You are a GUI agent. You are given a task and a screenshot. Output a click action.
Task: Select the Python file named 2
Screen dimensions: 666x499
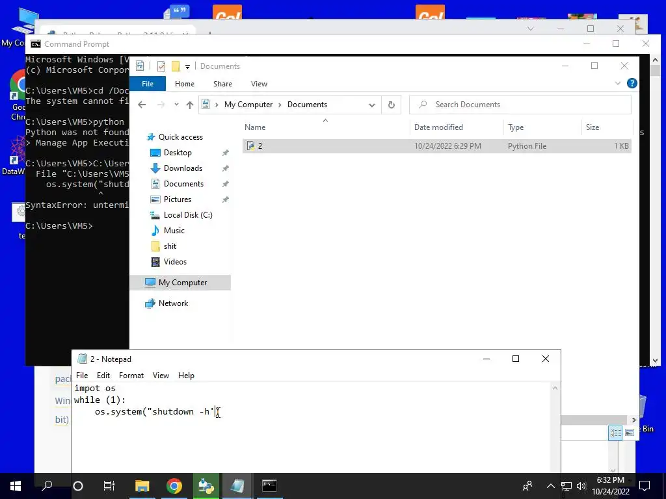(x=437, y=146)
